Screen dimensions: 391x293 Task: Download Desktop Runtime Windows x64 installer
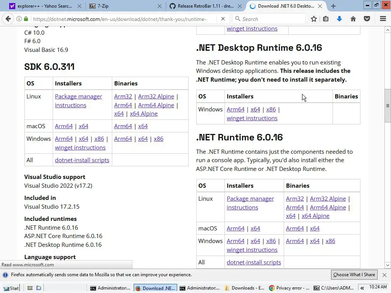[x=255, y=109]
